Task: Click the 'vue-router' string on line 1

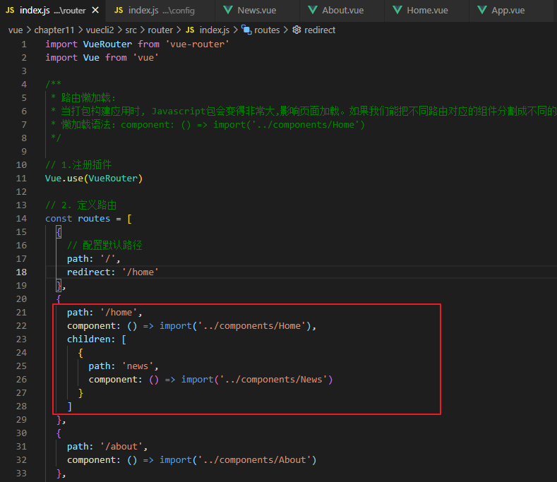Action: coord(197,44)
